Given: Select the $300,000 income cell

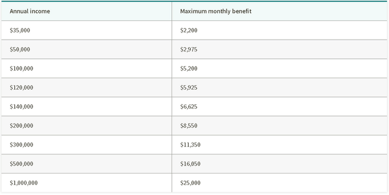Looking at the screenshot, I should (86, 145).
